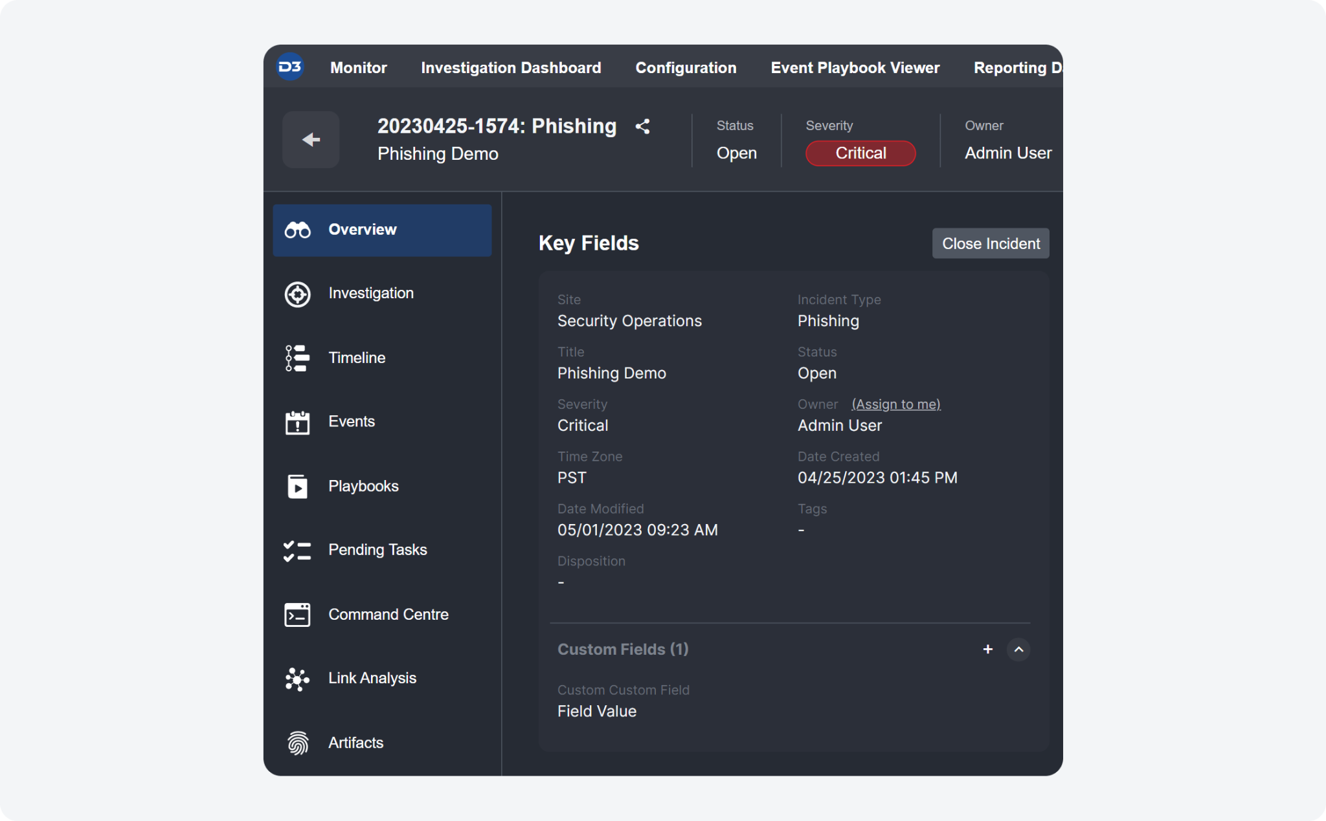Open the Configuration menu item

[x=686, y=68]
